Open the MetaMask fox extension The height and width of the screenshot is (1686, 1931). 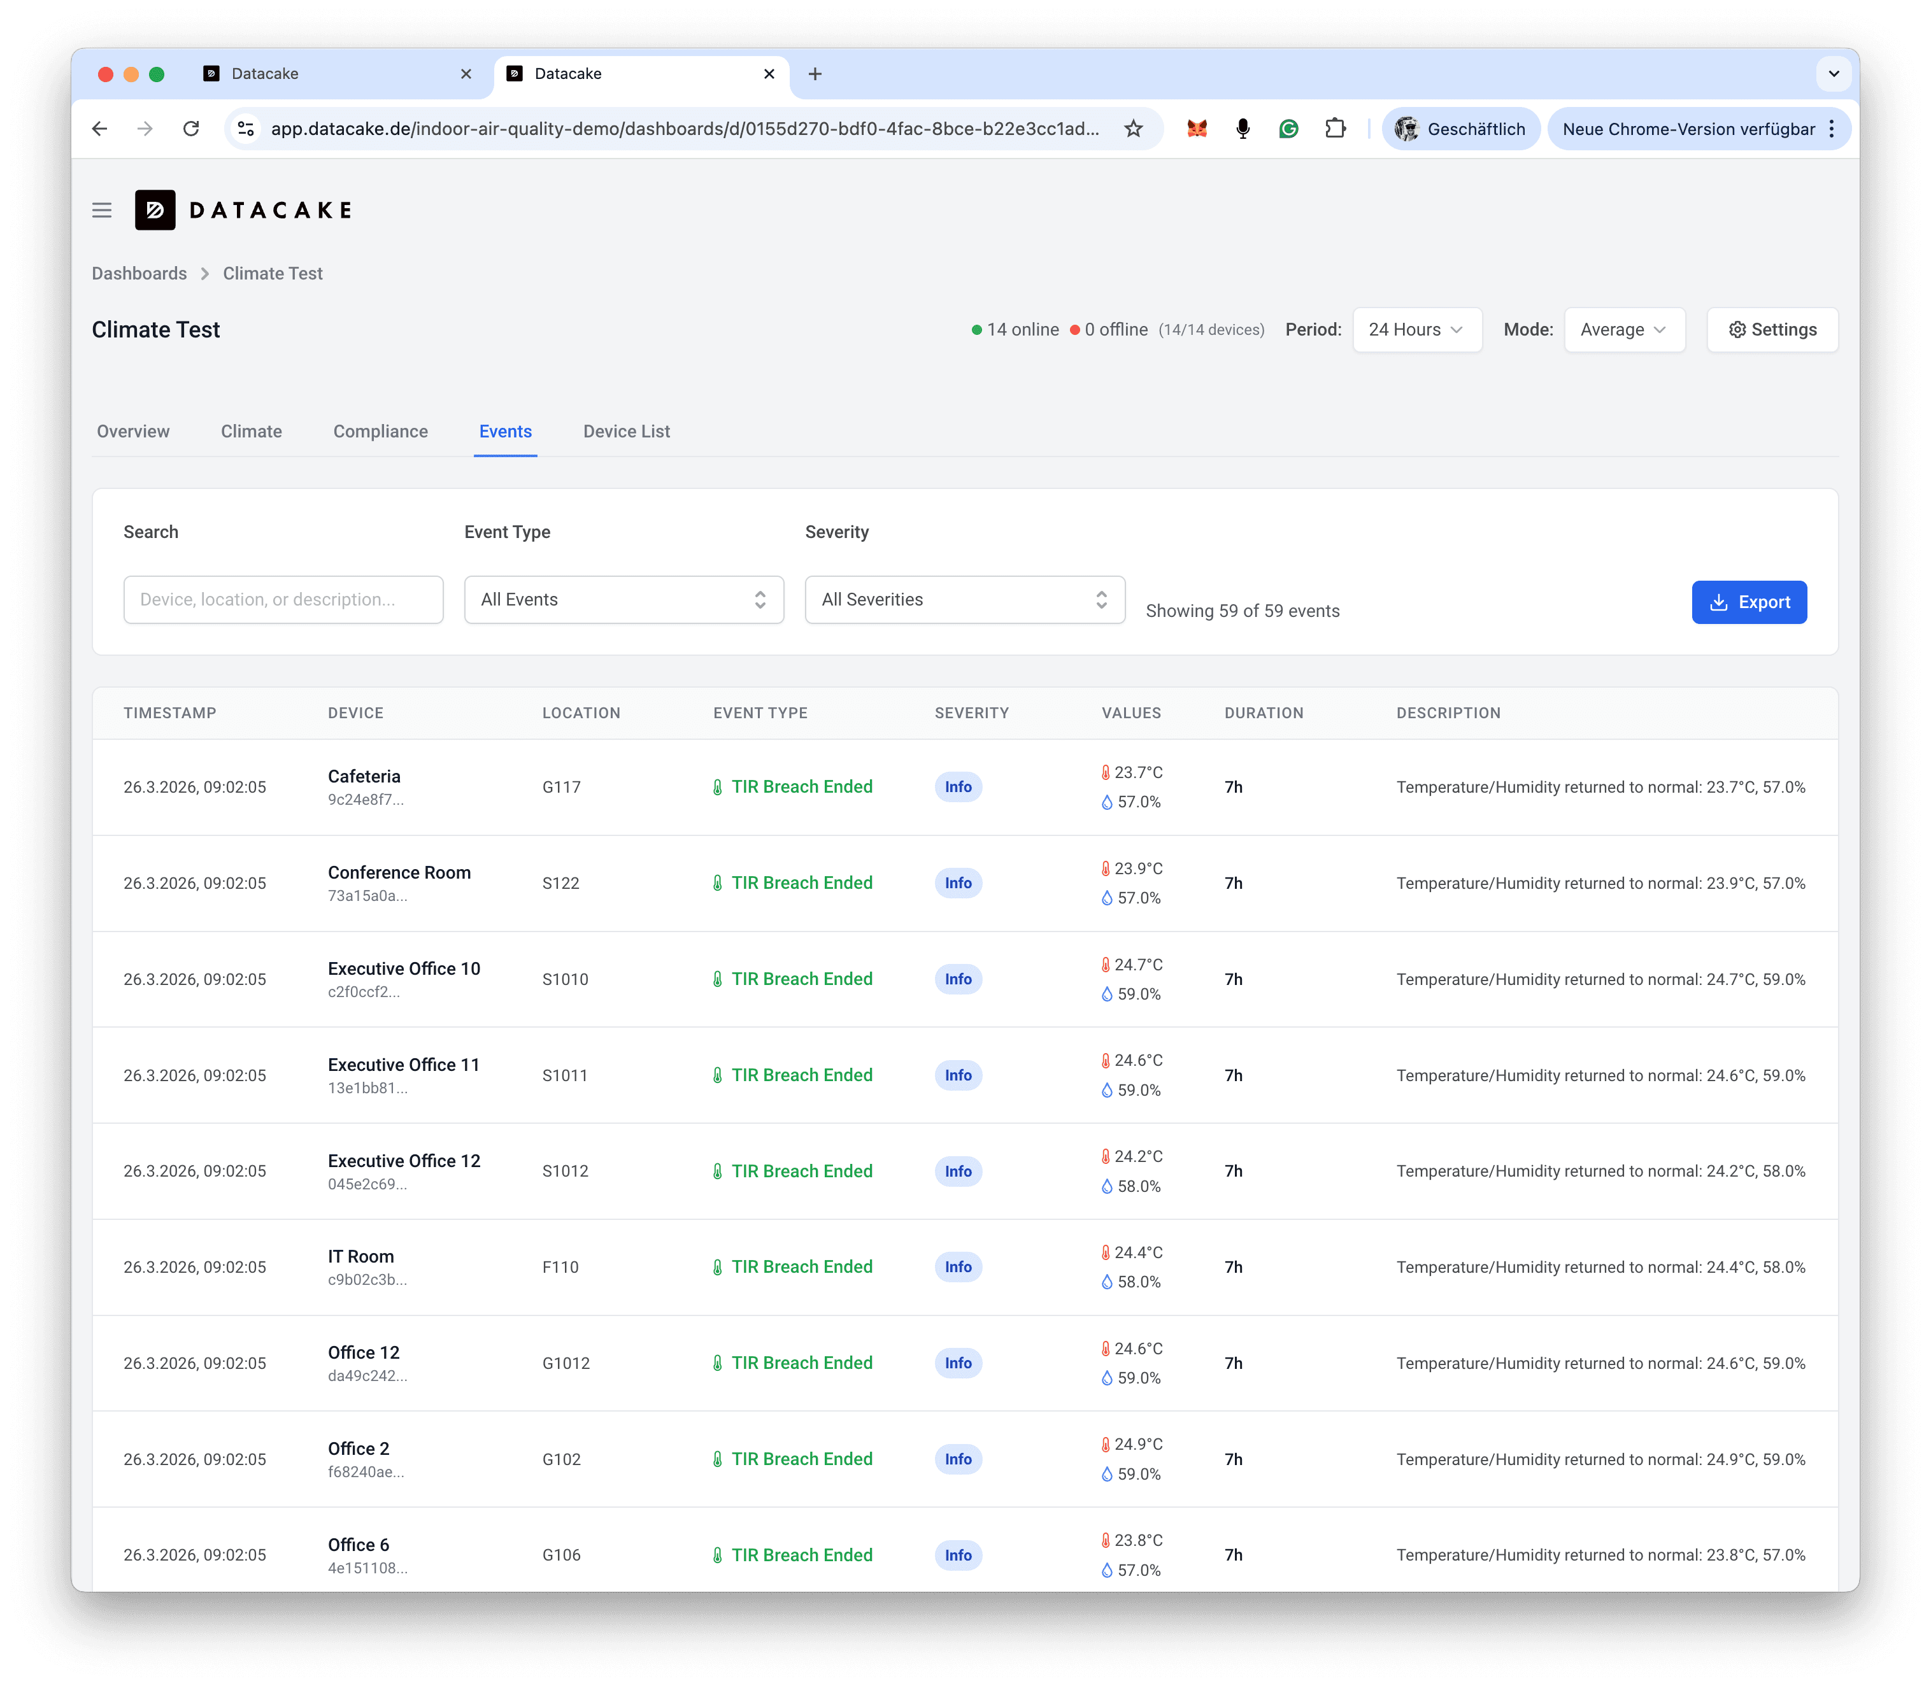[1197, 129]
